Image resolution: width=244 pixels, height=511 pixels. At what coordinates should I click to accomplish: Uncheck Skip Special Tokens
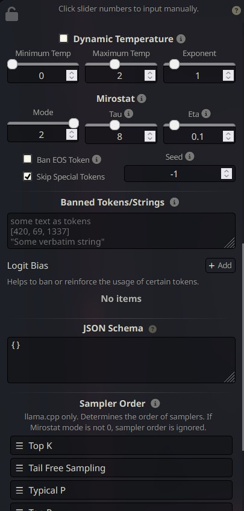tap(27, 177)
